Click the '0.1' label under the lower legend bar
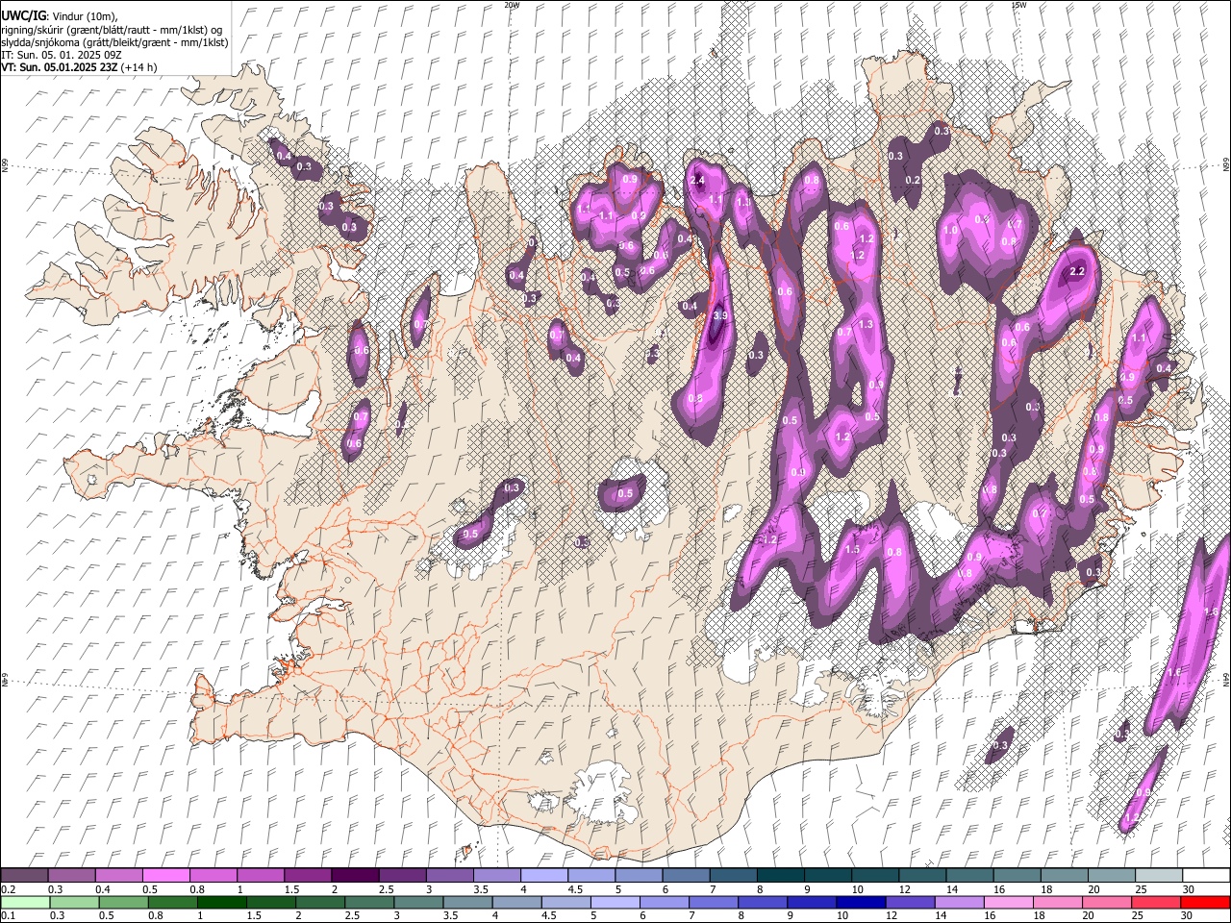 pyautogui.click(x=8, y=914)
